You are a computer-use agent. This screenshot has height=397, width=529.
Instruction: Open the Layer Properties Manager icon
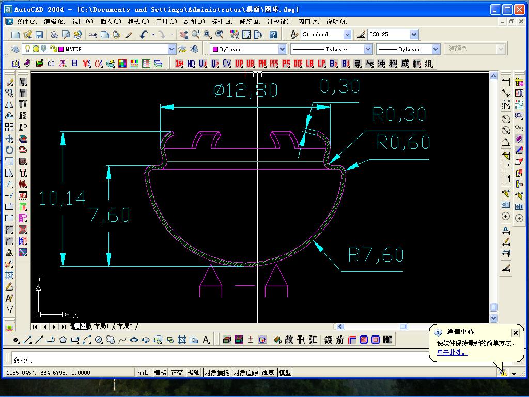click(x=15, y=49)
